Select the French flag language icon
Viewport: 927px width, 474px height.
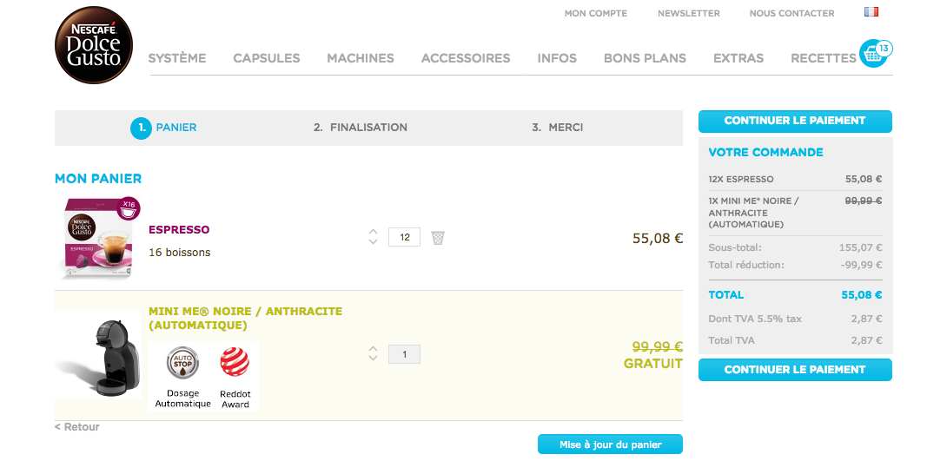[x=871, y=12]
